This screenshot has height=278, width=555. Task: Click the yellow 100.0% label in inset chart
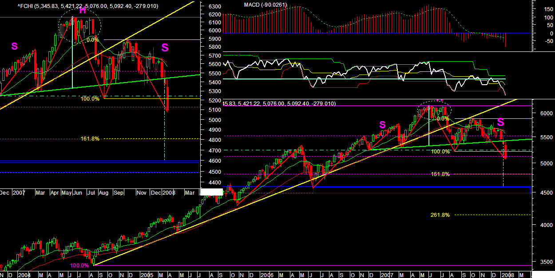coord(90,99)
